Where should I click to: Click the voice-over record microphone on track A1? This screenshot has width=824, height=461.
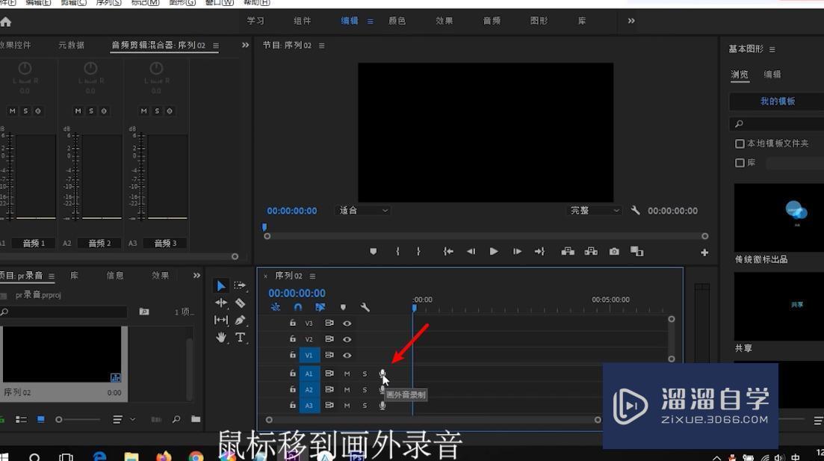(382, 374)
